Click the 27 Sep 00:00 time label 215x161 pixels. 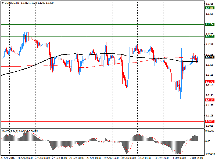(42, 158)
